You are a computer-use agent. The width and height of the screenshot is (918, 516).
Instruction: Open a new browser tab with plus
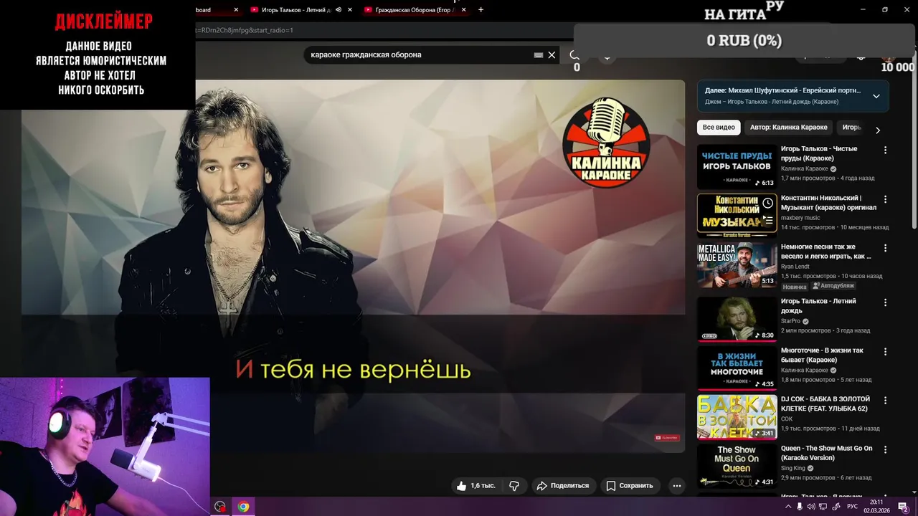(x=481, y=10)
